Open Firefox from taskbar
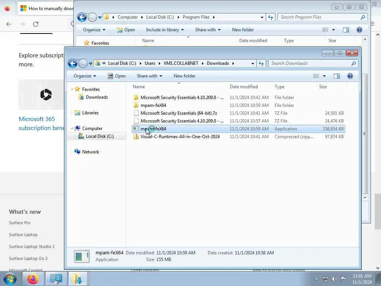The width and height of the screenshot is (381, 286). click(x=33, y=279)
